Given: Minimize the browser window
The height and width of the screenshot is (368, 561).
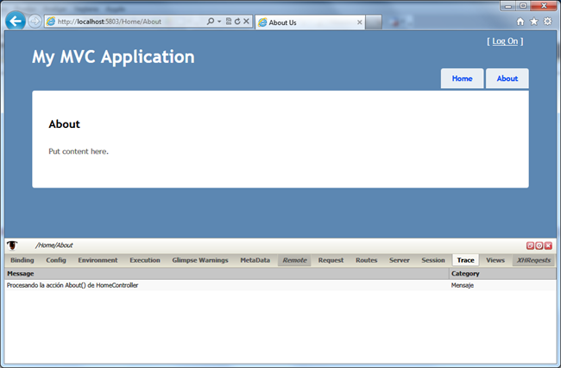Looking at the screenshot, I should pos(508,6).
